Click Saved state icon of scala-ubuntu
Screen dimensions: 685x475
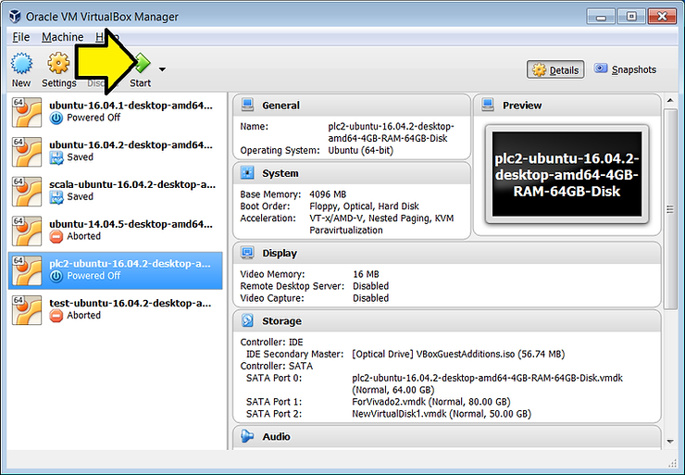click(x=56, y=197)
